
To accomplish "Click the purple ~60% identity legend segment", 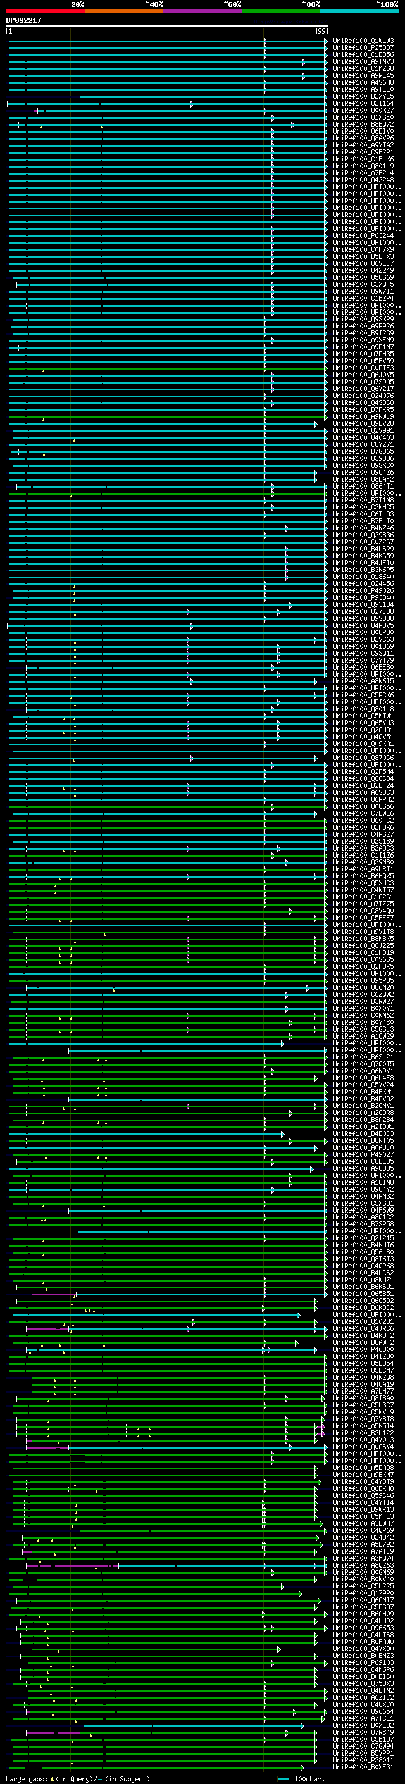I will pyautogui.click(x=203, y=11).
